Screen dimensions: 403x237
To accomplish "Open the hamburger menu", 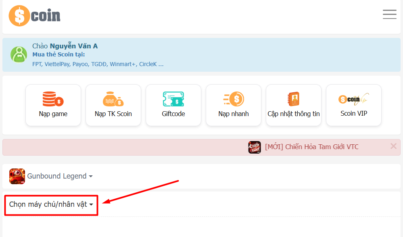I will tap(389, 14).
